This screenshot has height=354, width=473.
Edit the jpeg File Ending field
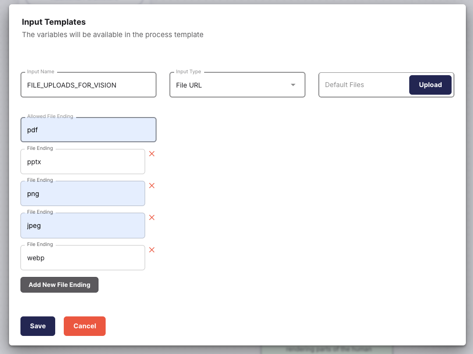coord(83,226)
